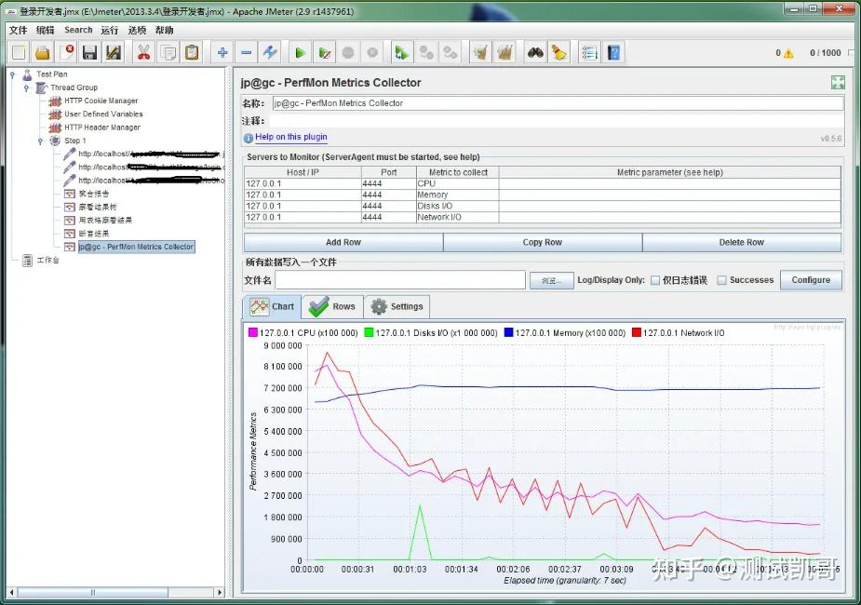Enable the 仅日志错误 checkbox

tap(655, 280)
